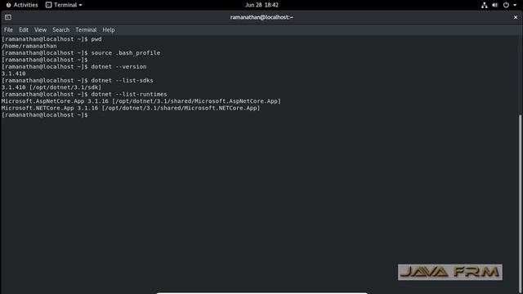
Task: Click the network status icon
Action: click(x=485, y=5)
